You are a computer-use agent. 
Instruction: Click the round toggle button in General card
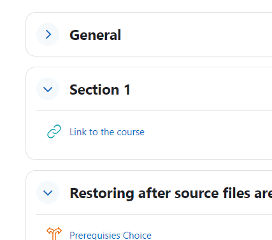click(x=48, y=34)
